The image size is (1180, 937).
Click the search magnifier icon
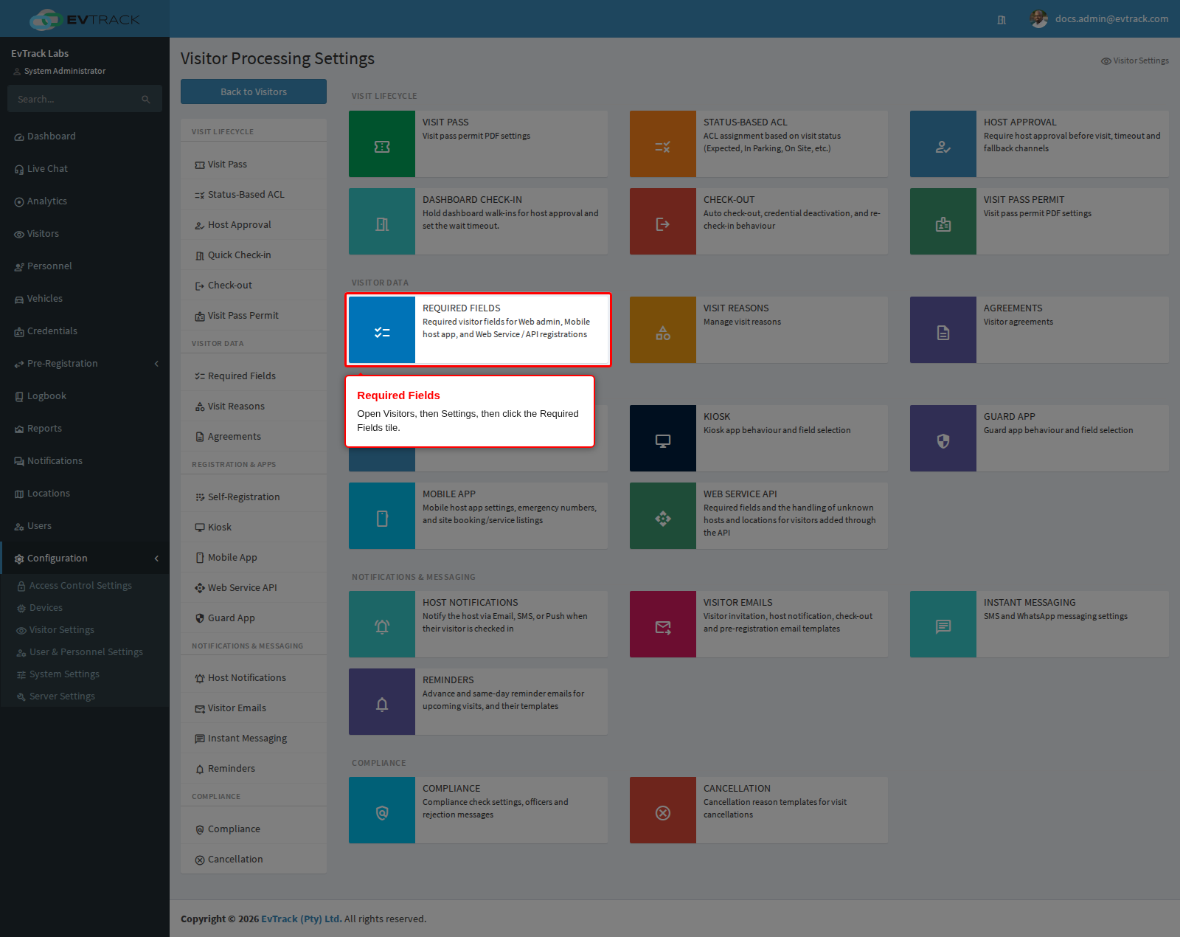tap(146, 99)
